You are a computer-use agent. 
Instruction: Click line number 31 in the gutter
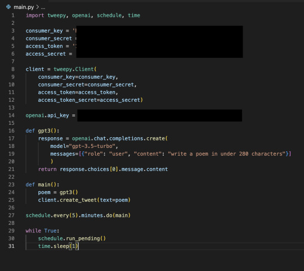[x=11, y=246]
